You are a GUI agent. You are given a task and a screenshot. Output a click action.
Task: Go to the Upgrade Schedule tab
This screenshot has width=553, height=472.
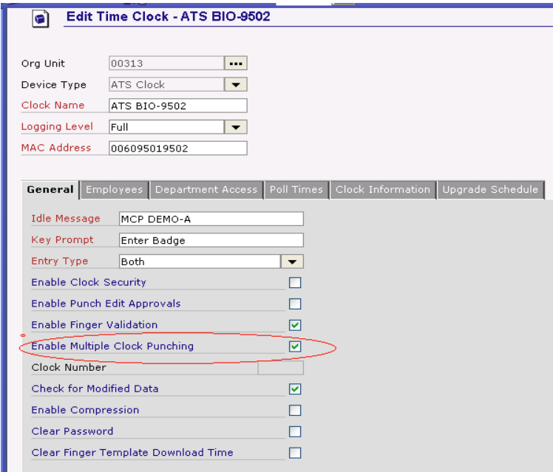(x=490, y=190)
